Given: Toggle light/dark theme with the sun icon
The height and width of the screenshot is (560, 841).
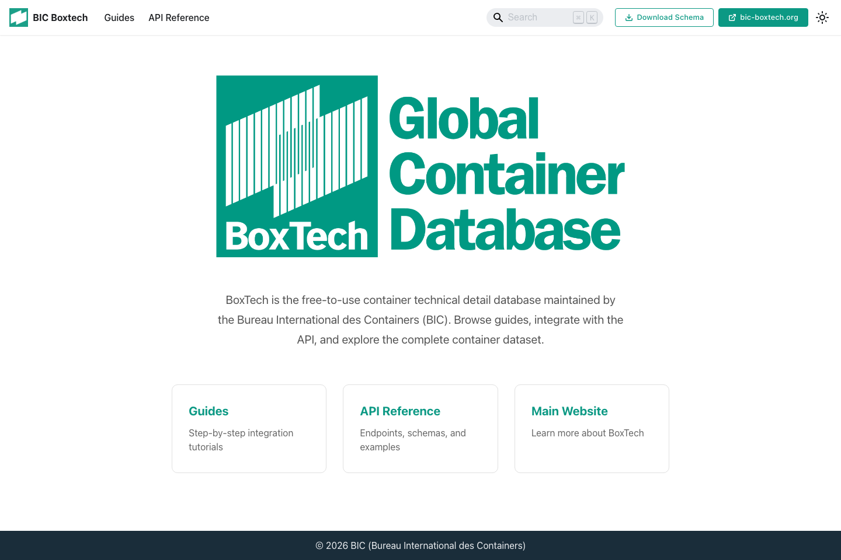Looking at the screenshot, I should coord(822,17).
